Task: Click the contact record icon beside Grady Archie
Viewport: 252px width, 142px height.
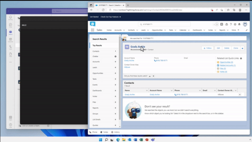Action: (127, 47)
